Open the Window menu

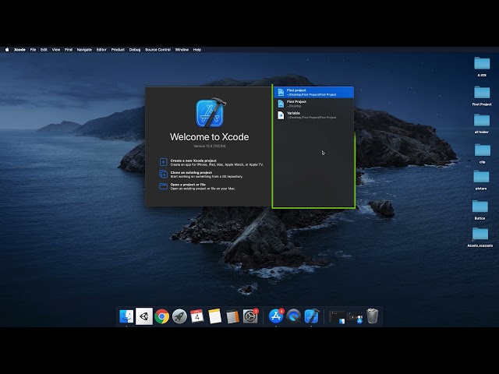(x=182, y=50)
